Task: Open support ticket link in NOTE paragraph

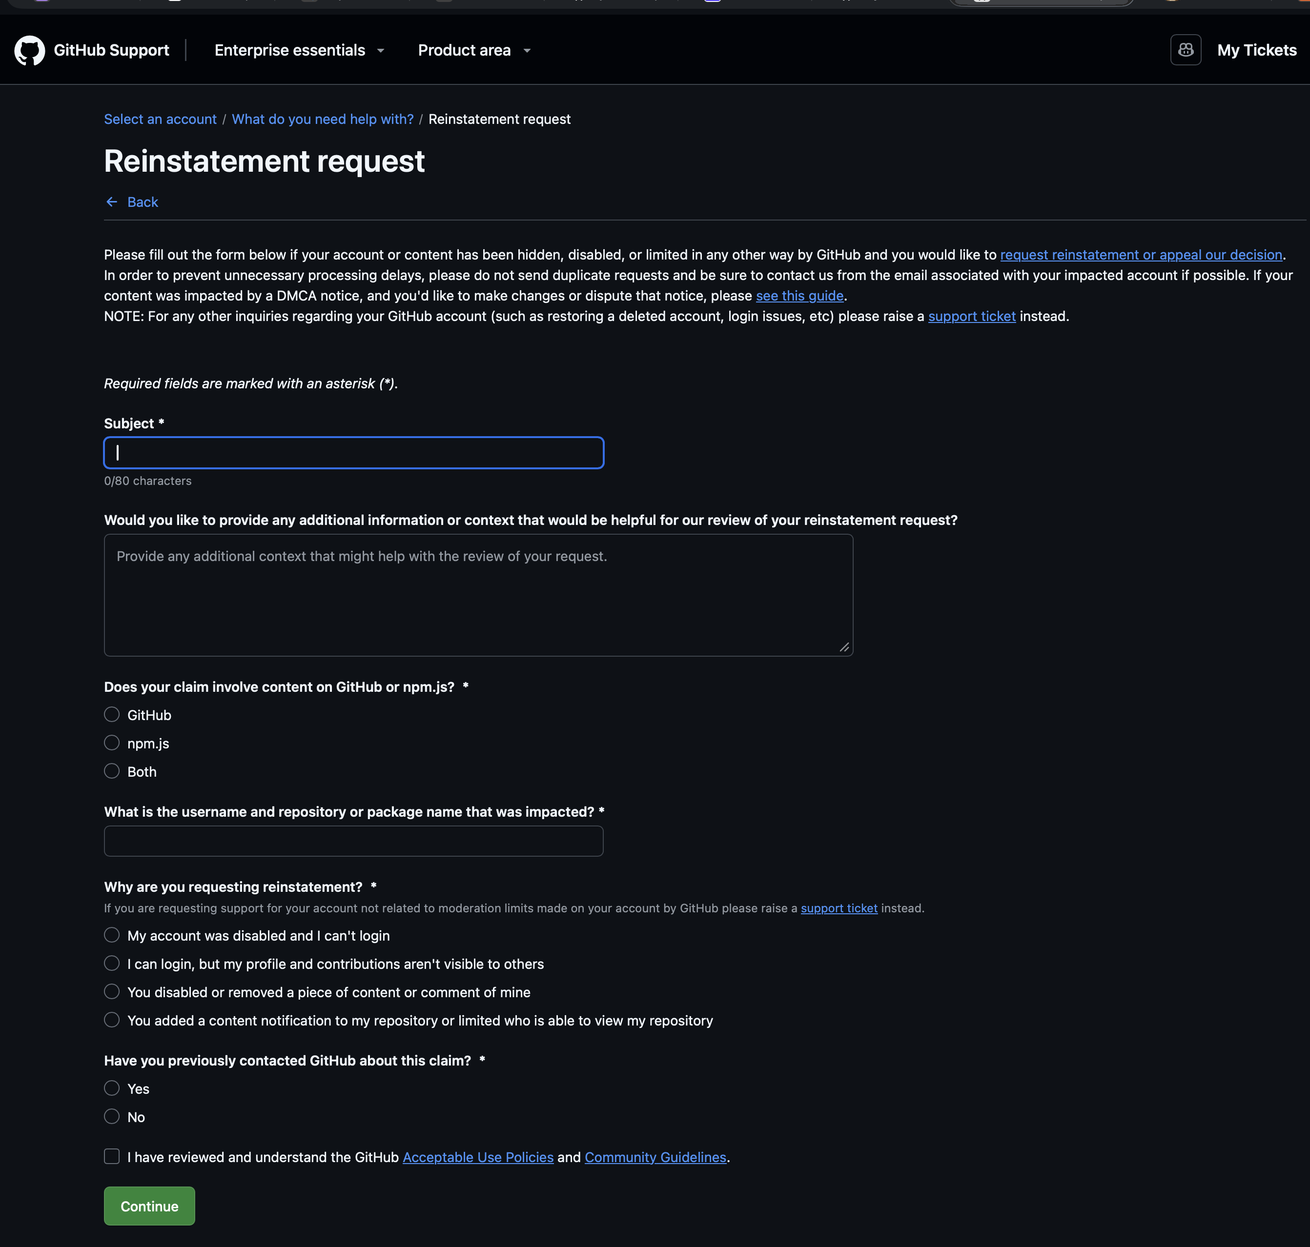Action: coord(972,317)
